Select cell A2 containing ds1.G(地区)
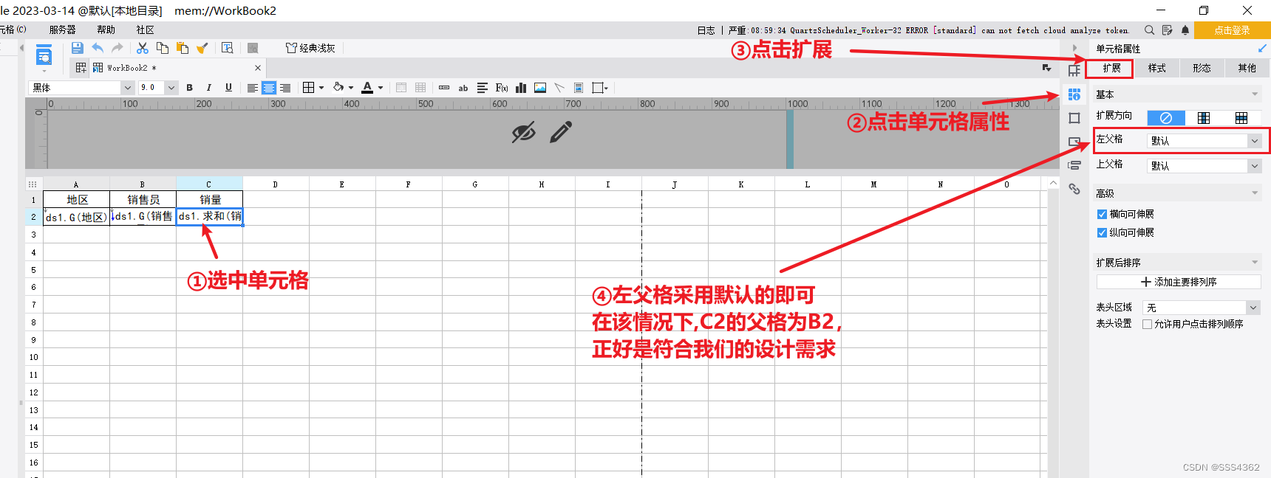Image resolution: width=1271 pixels, height=478 pixels. tap(76, 217)
